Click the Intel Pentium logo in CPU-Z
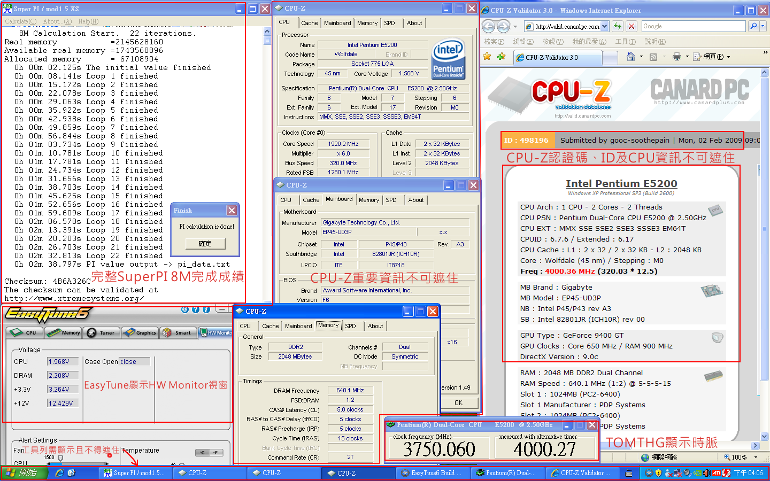 point(448,59)
